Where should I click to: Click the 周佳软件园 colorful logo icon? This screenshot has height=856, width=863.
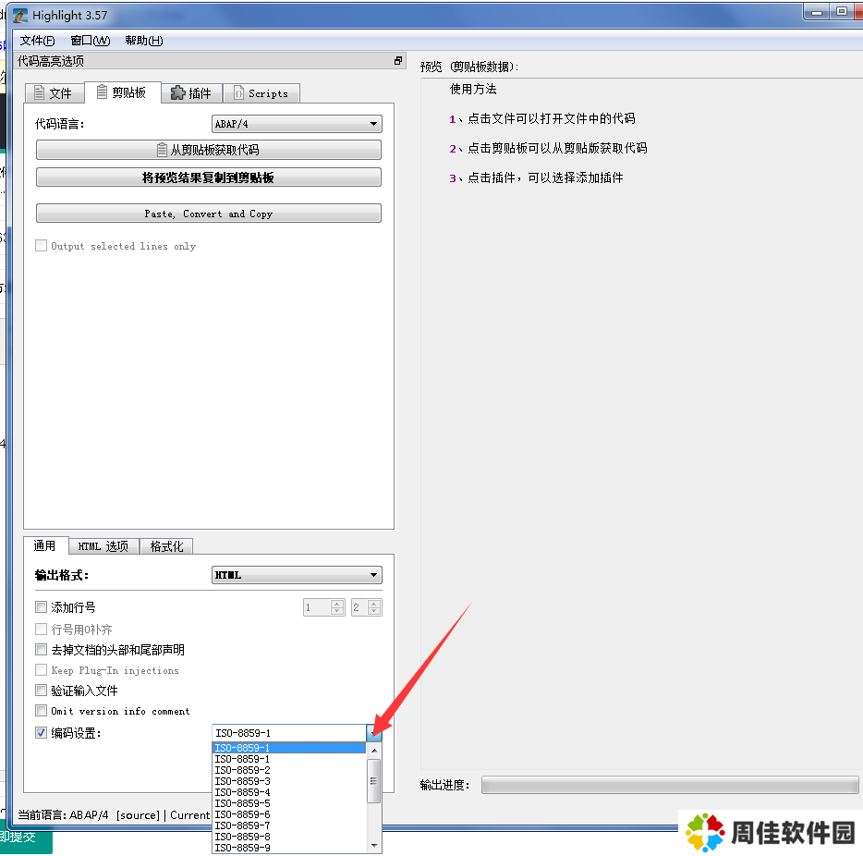[x=705, y=832]
